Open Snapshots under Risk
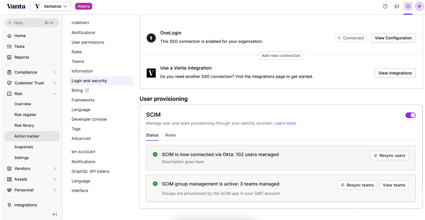 click(23, 147)
